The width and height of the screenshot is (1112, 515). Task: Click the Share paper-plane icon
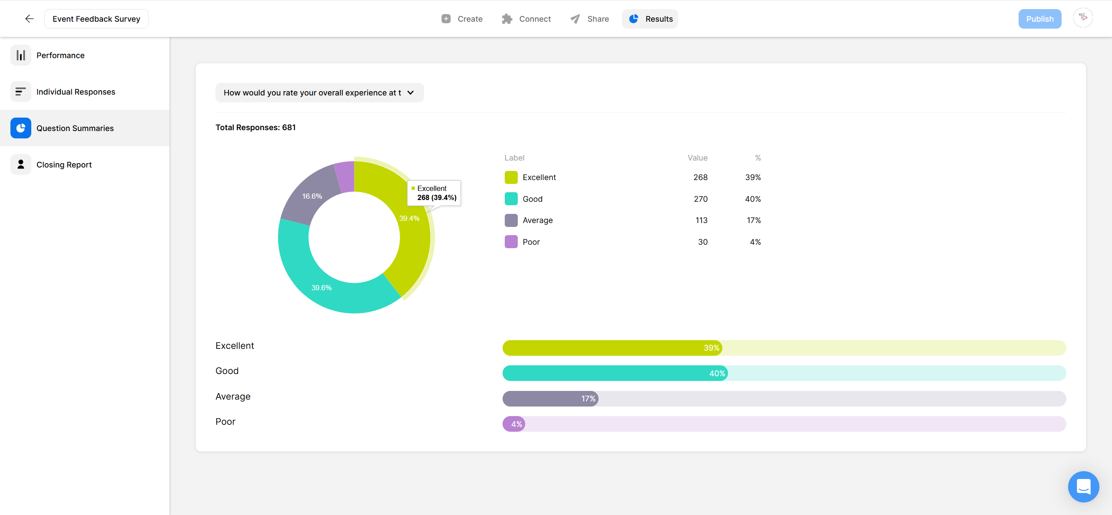coord(574,19)
